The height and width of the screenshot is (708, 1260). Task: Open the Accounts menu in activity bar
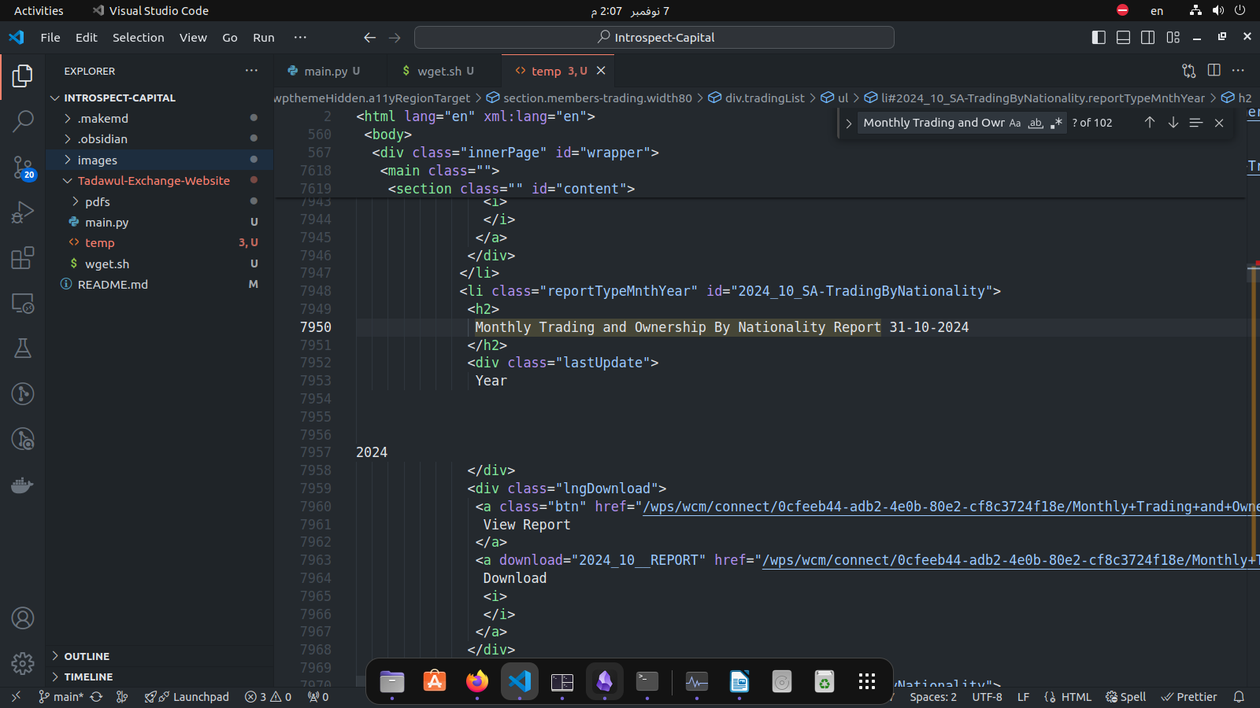pyautogui.click(x=23, y=618)
